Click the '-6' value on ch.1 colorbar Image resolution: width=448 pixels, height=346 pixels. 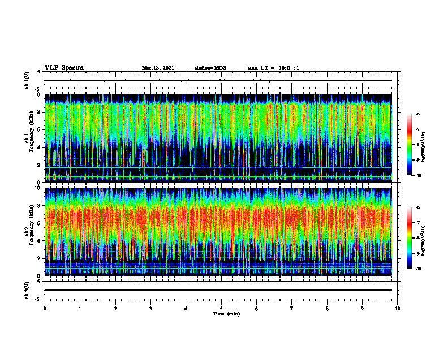417,114
